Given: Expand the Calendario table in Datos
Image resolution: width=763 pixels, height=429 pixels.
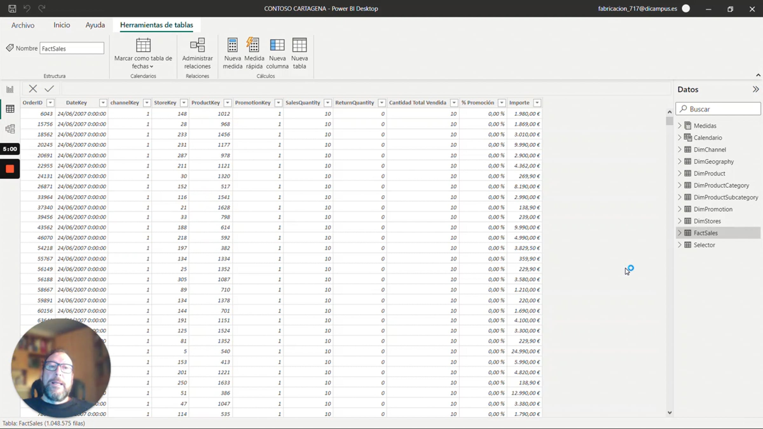Looking at the screenshot, I should pyautogui.click(x=680, y=138).
